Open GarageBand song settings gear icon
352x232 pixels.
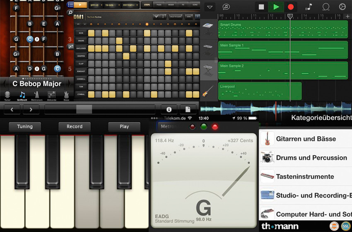pyautogui.click(x=342, y=7)
